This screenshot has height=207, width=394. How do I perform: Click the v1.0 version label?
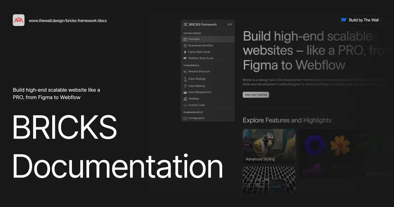(x=230, y=25)
